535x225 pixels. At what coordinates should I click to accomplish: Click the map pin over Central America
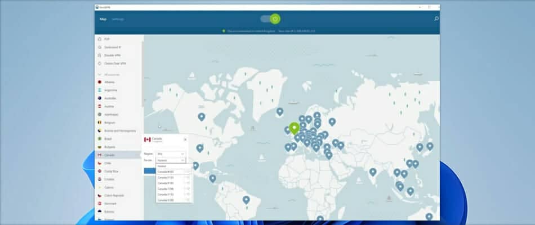(x=212, y=179)
